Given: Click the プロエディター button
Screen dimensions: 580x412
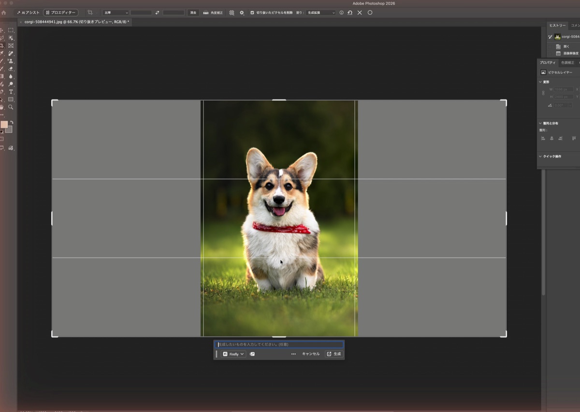Looking at the screenshot, I should pyautogui.click(x=60, y=13).
